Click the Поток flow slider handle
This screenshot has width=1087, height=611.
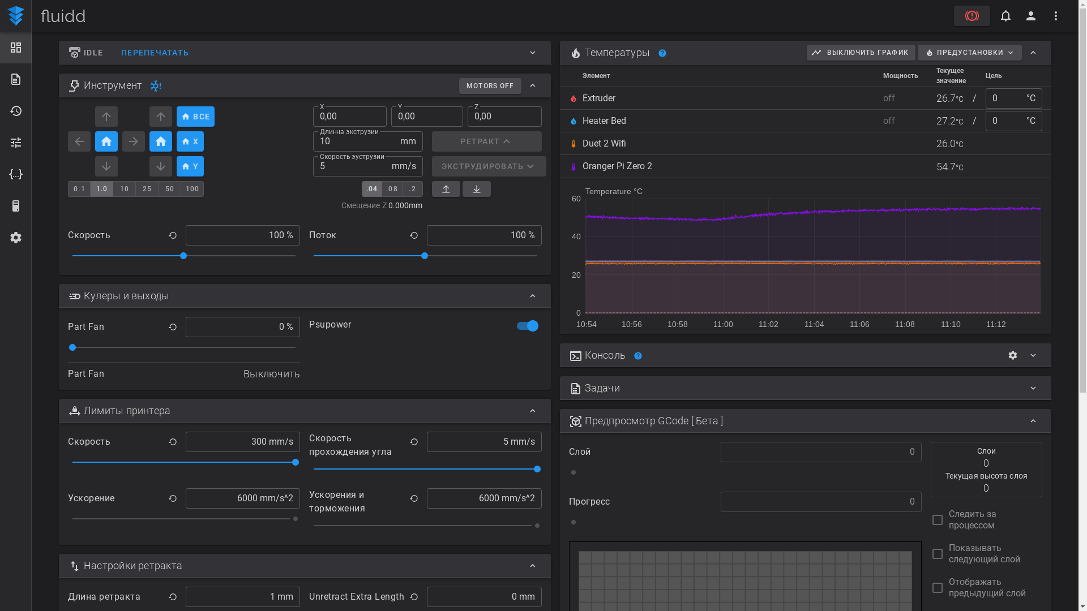tap(425, 256)
